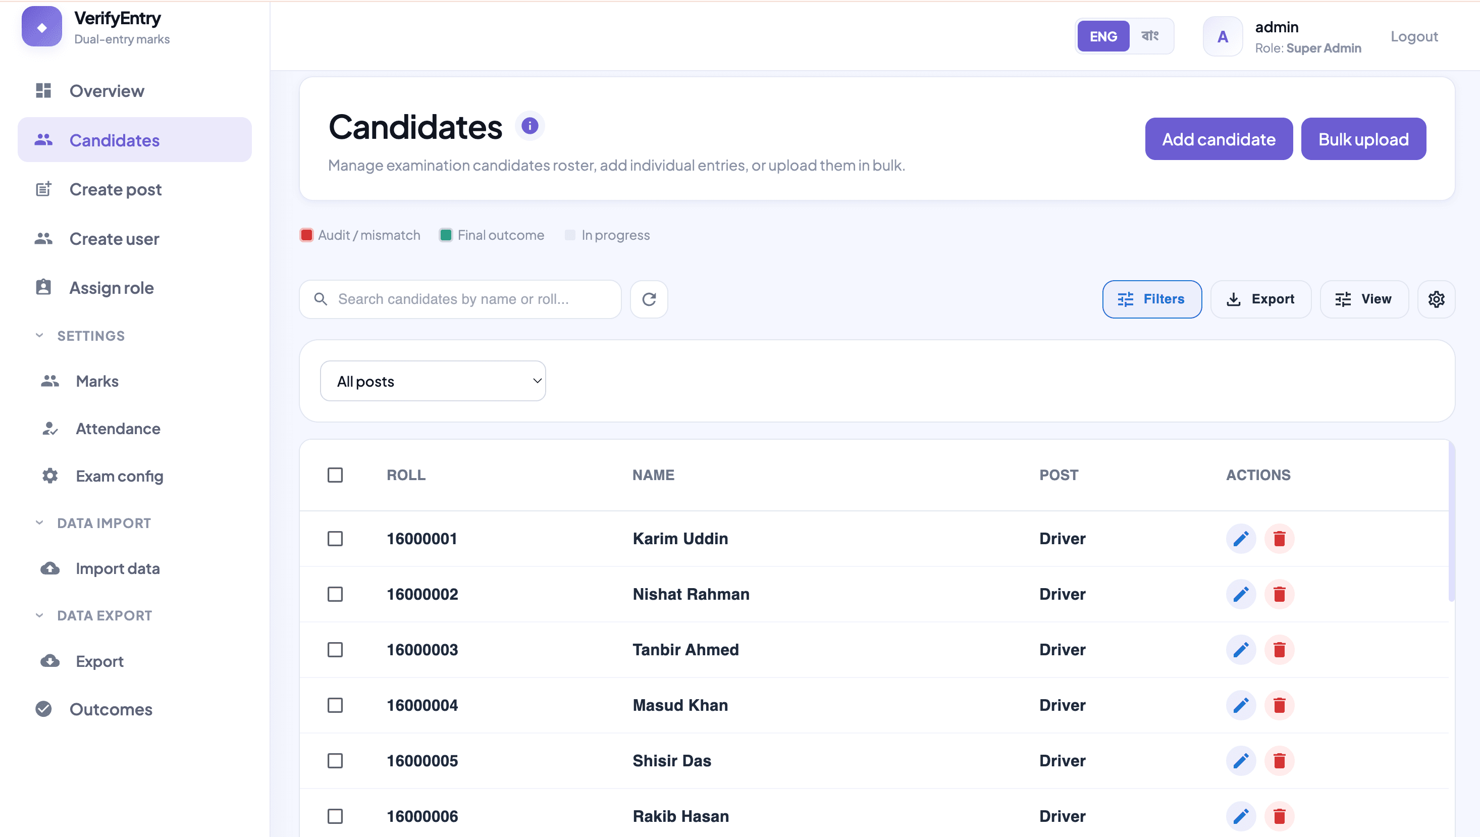
Task: Edit candidate Karim Uddin with pencil icon
Action: 1241,539
